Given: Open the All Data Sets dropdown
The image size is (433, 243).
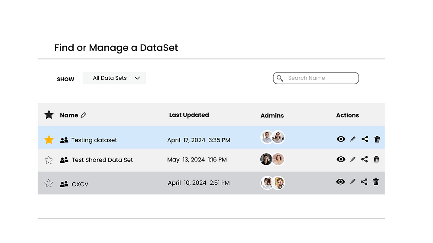Looking at the screenshot, I should coord(114,78).
